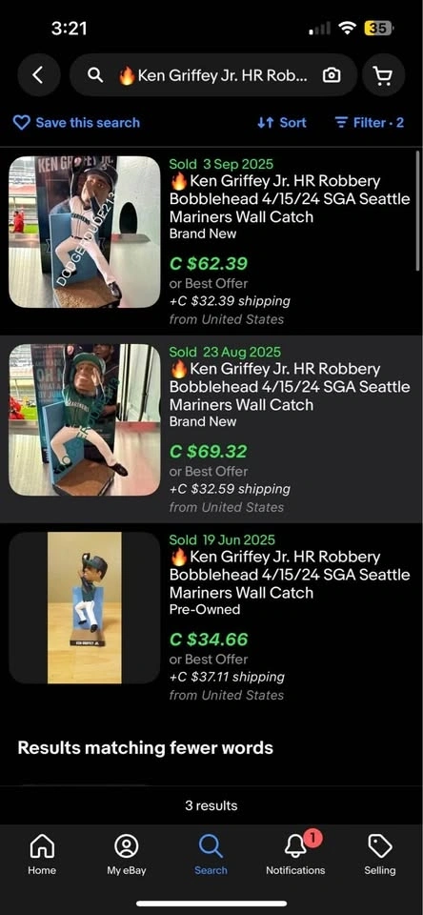This screenshot has height=915, width=423.
Task: Open Notifications bell with badge
Action: click(295, 854)
